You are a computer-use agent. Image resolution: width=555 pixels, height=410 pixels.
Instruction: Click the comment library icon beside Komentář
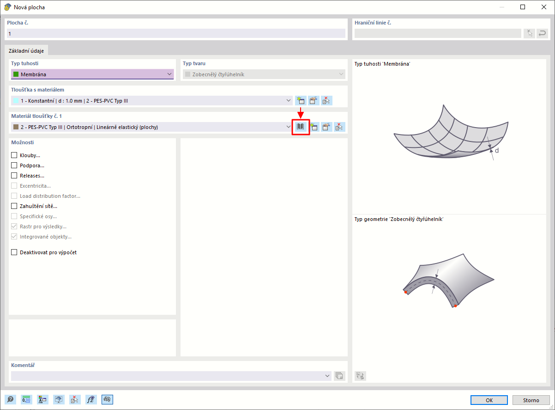pos(340,376)
